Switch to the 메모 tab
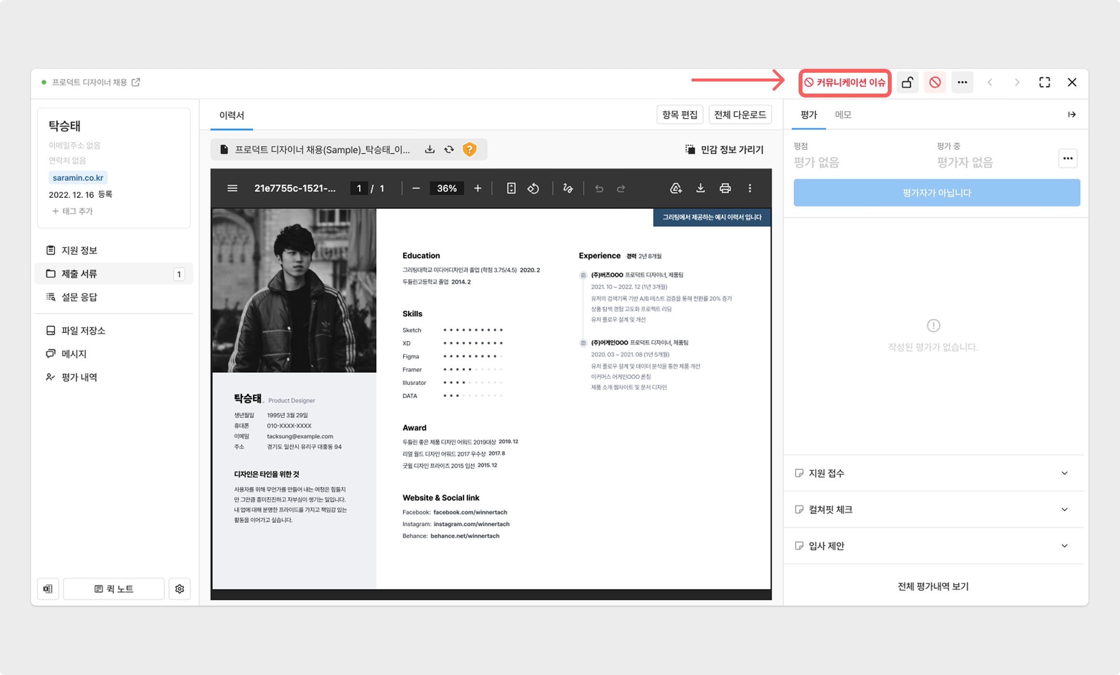 pyautogui.click(x=843, y=115)
